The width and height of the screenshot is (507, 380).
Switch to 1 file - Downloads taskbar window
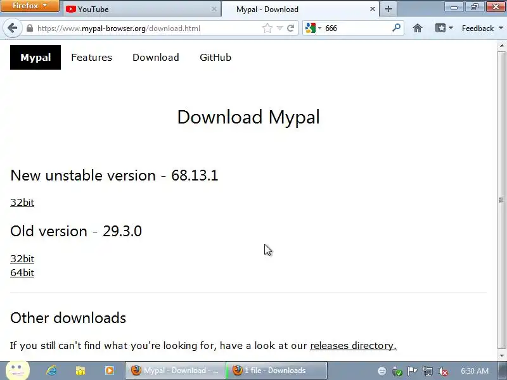276,370
